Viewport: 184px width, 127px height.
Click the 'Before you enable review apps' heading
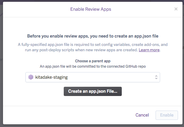pos(93,36)
